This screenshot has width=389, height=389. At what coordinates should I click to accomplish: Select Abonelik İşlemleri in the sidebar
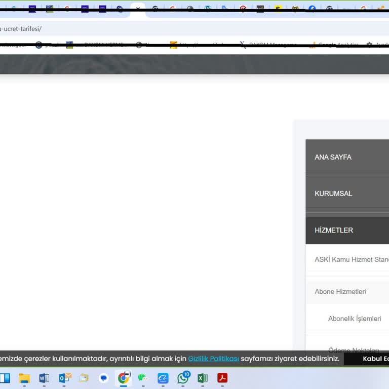(355, 319)
